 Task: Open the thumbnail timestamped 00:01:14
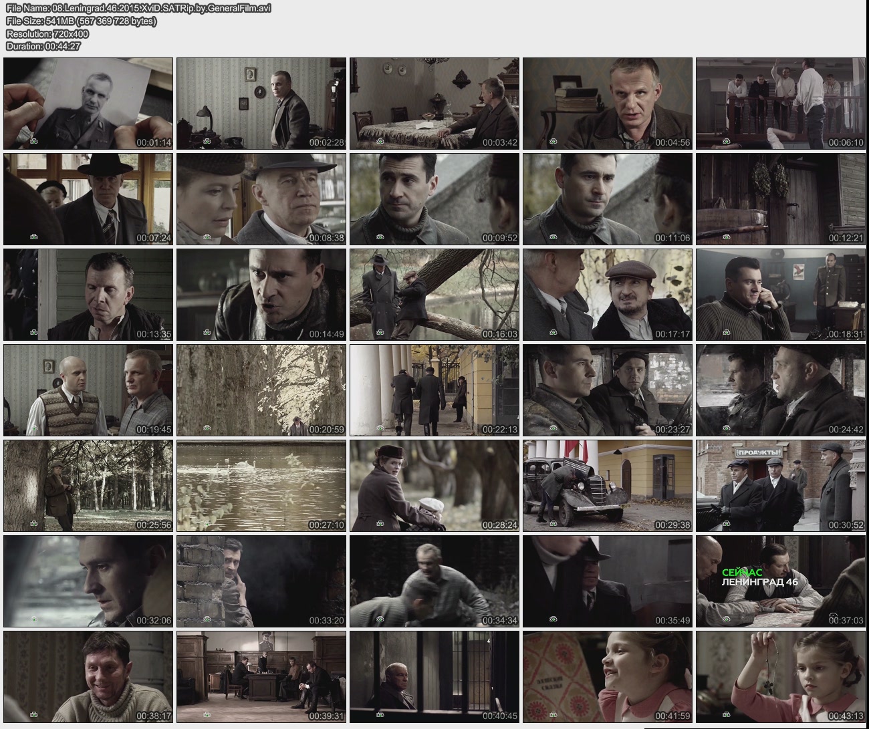pyautogui.click(x=88, y=104)
